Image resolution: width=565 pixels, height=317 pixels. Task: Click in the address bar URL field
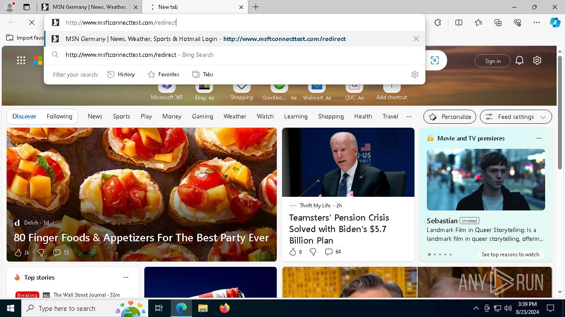[234, 22]
